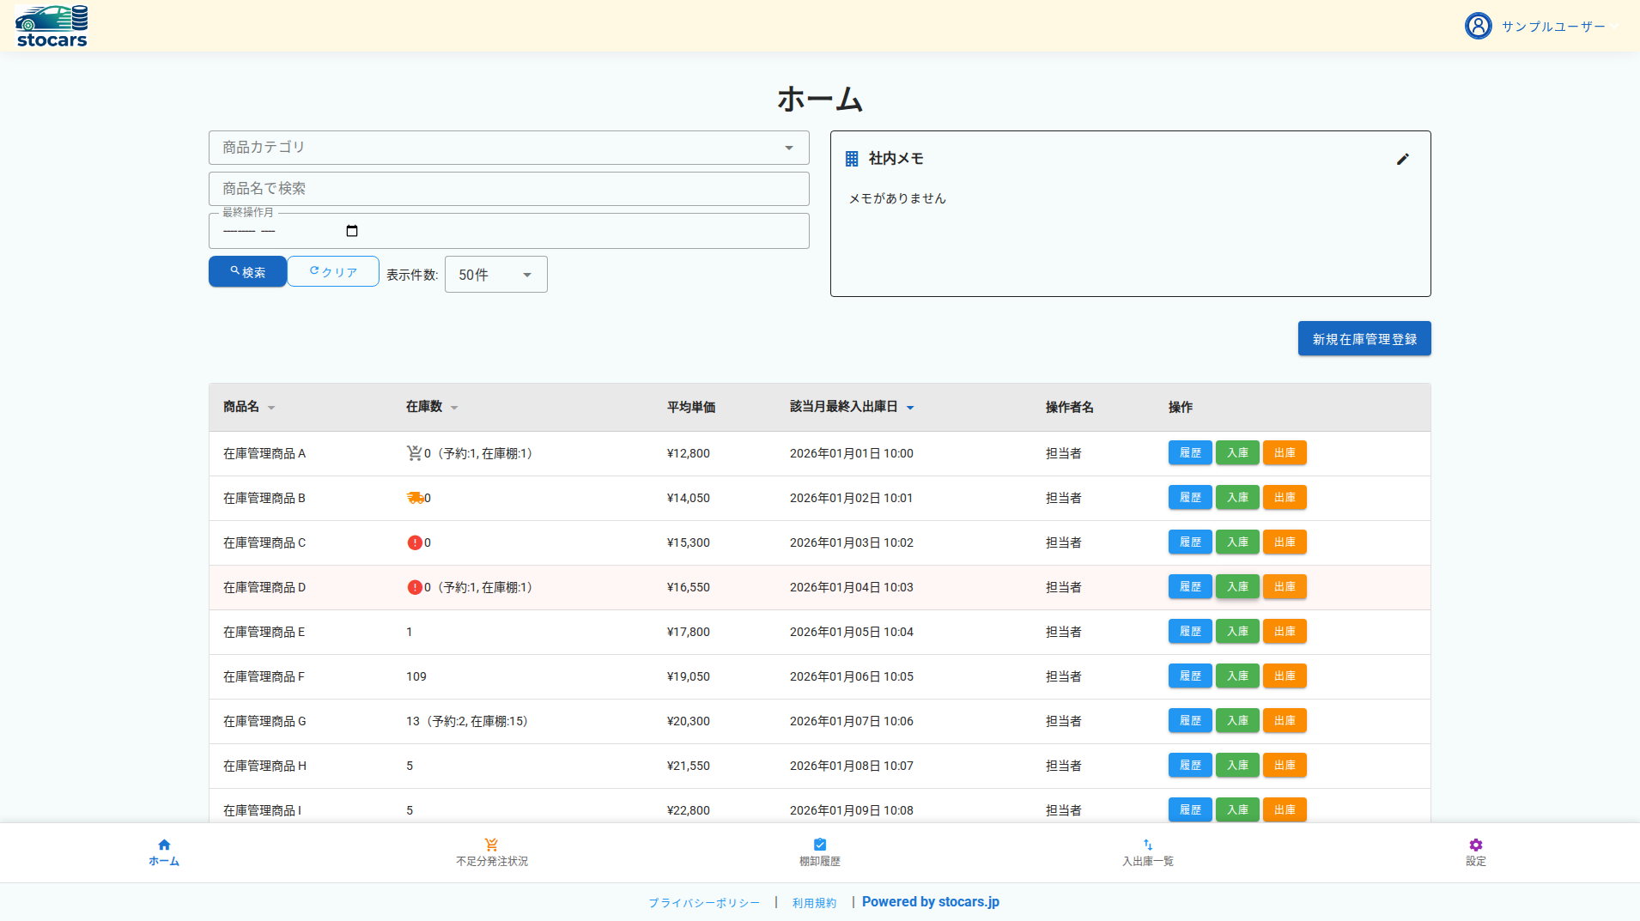This screenshot has height=921, width=1640.
Task: Sort by 商品名 arrow
Action: (x=271, y=408)
